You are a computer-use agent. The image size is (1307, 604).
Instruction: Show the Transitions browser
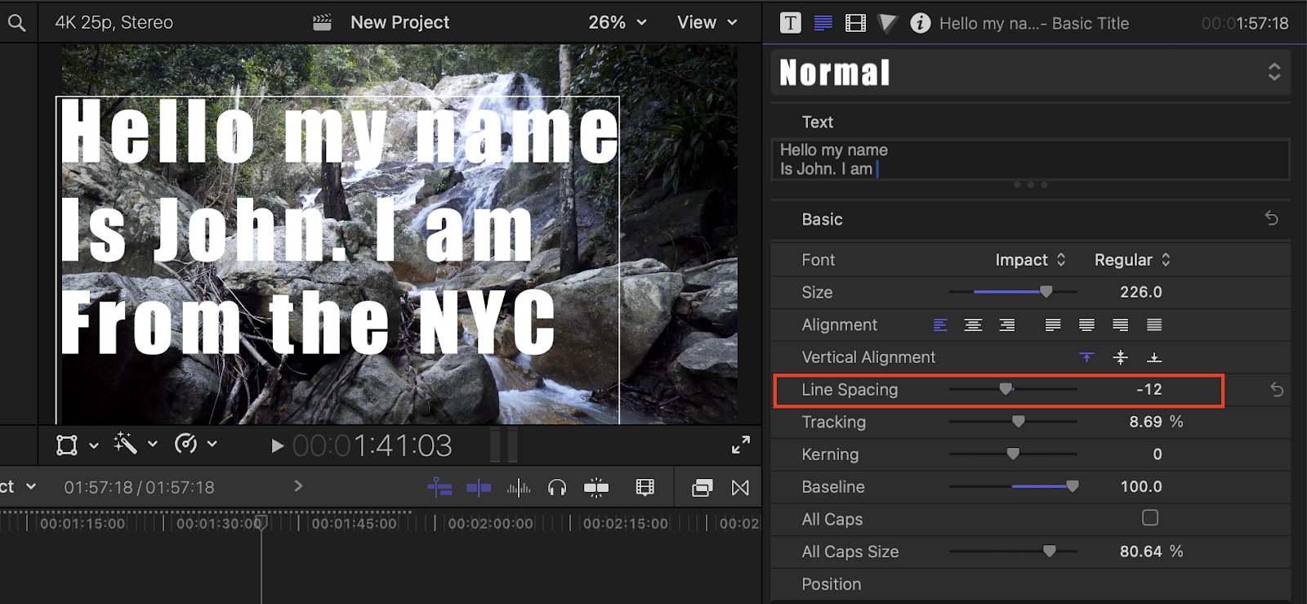click(x=740, y=488)
